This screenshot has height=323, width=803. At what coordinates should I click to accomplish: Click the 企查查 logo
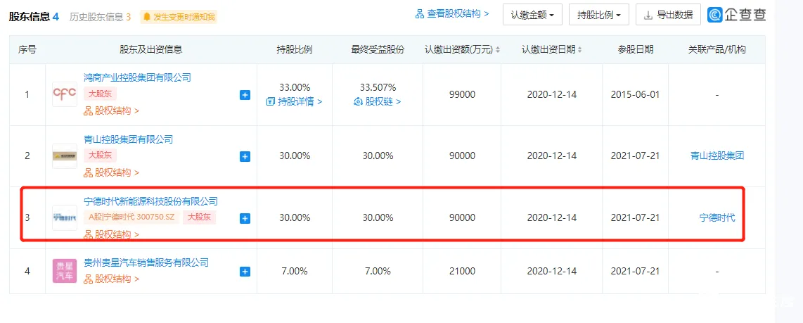click(x=736, y=15)
